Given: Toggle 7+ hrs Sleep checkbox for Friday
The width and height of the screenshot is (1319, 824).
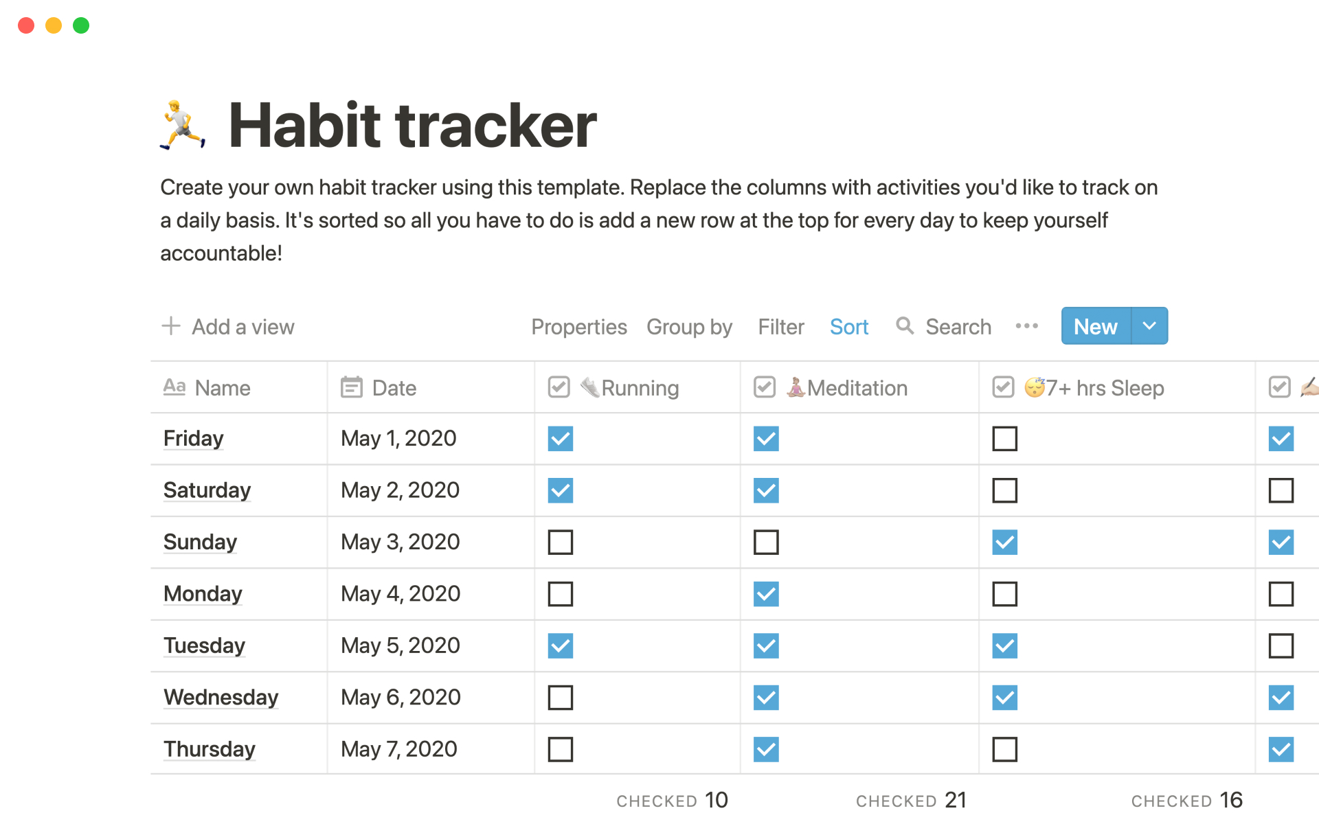Looking at the screenshot, I should tap(1004, 437).
